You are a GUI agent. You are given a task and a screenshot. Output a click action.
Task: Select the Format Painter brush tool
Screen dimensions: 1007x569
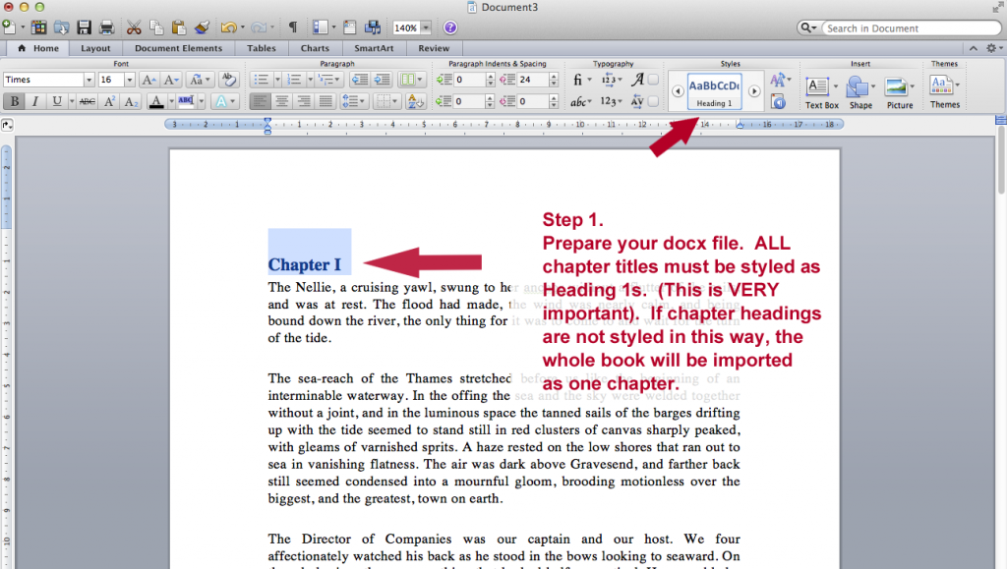pos(202,28)
